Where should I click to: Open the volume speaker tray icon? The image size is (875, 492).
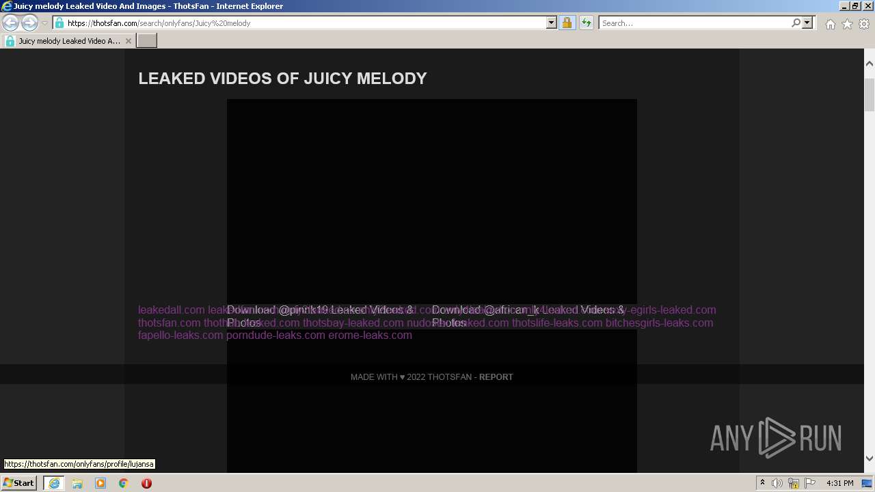(777, 483)
